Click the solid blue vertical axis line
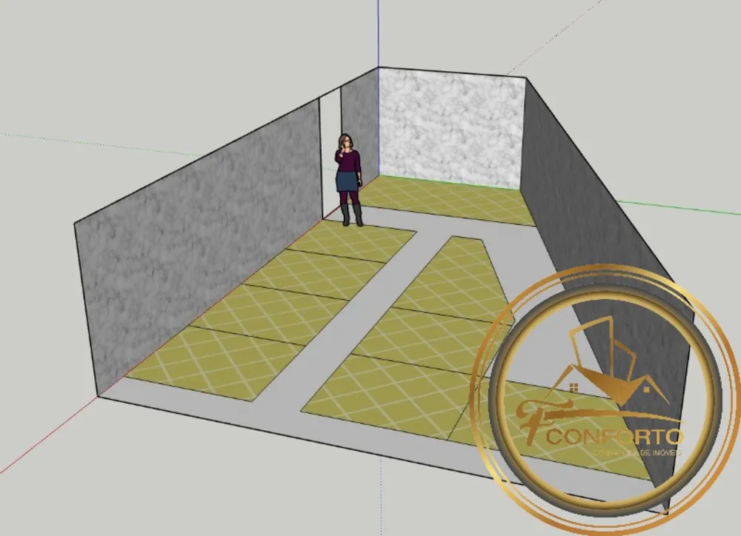Screen dimensions: 741x536 378,33
